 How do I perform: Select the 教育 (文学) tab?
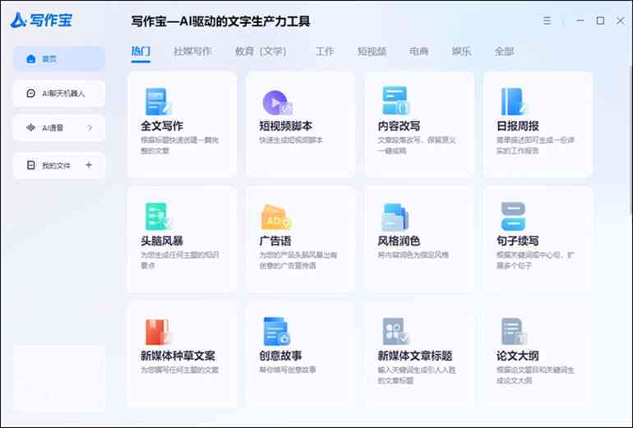point(260,51)
